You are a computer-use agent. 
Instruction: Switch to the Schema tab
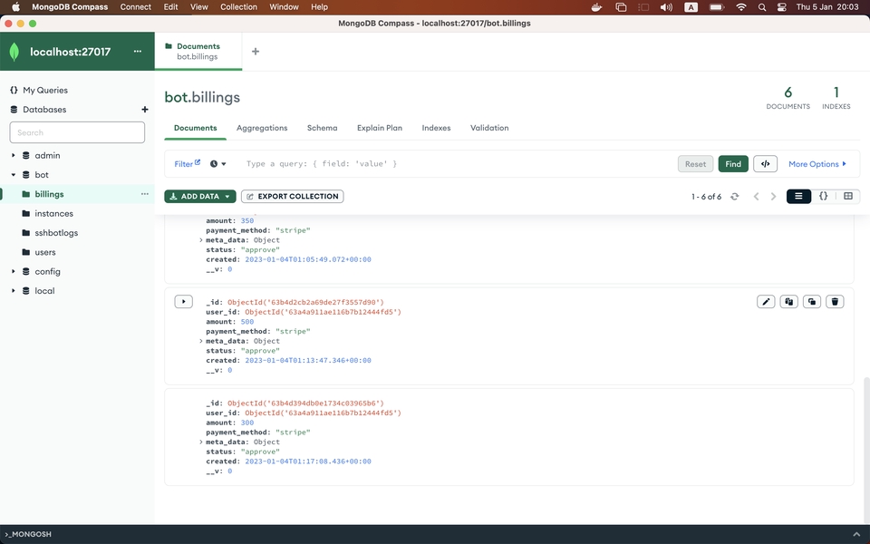[x=322, y=128]
